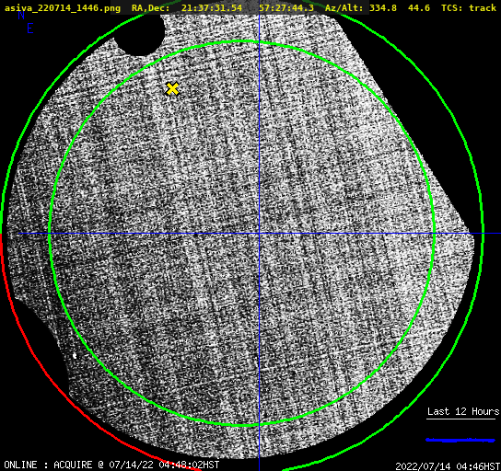Click the 57:27:44.3 declination value

286,7
